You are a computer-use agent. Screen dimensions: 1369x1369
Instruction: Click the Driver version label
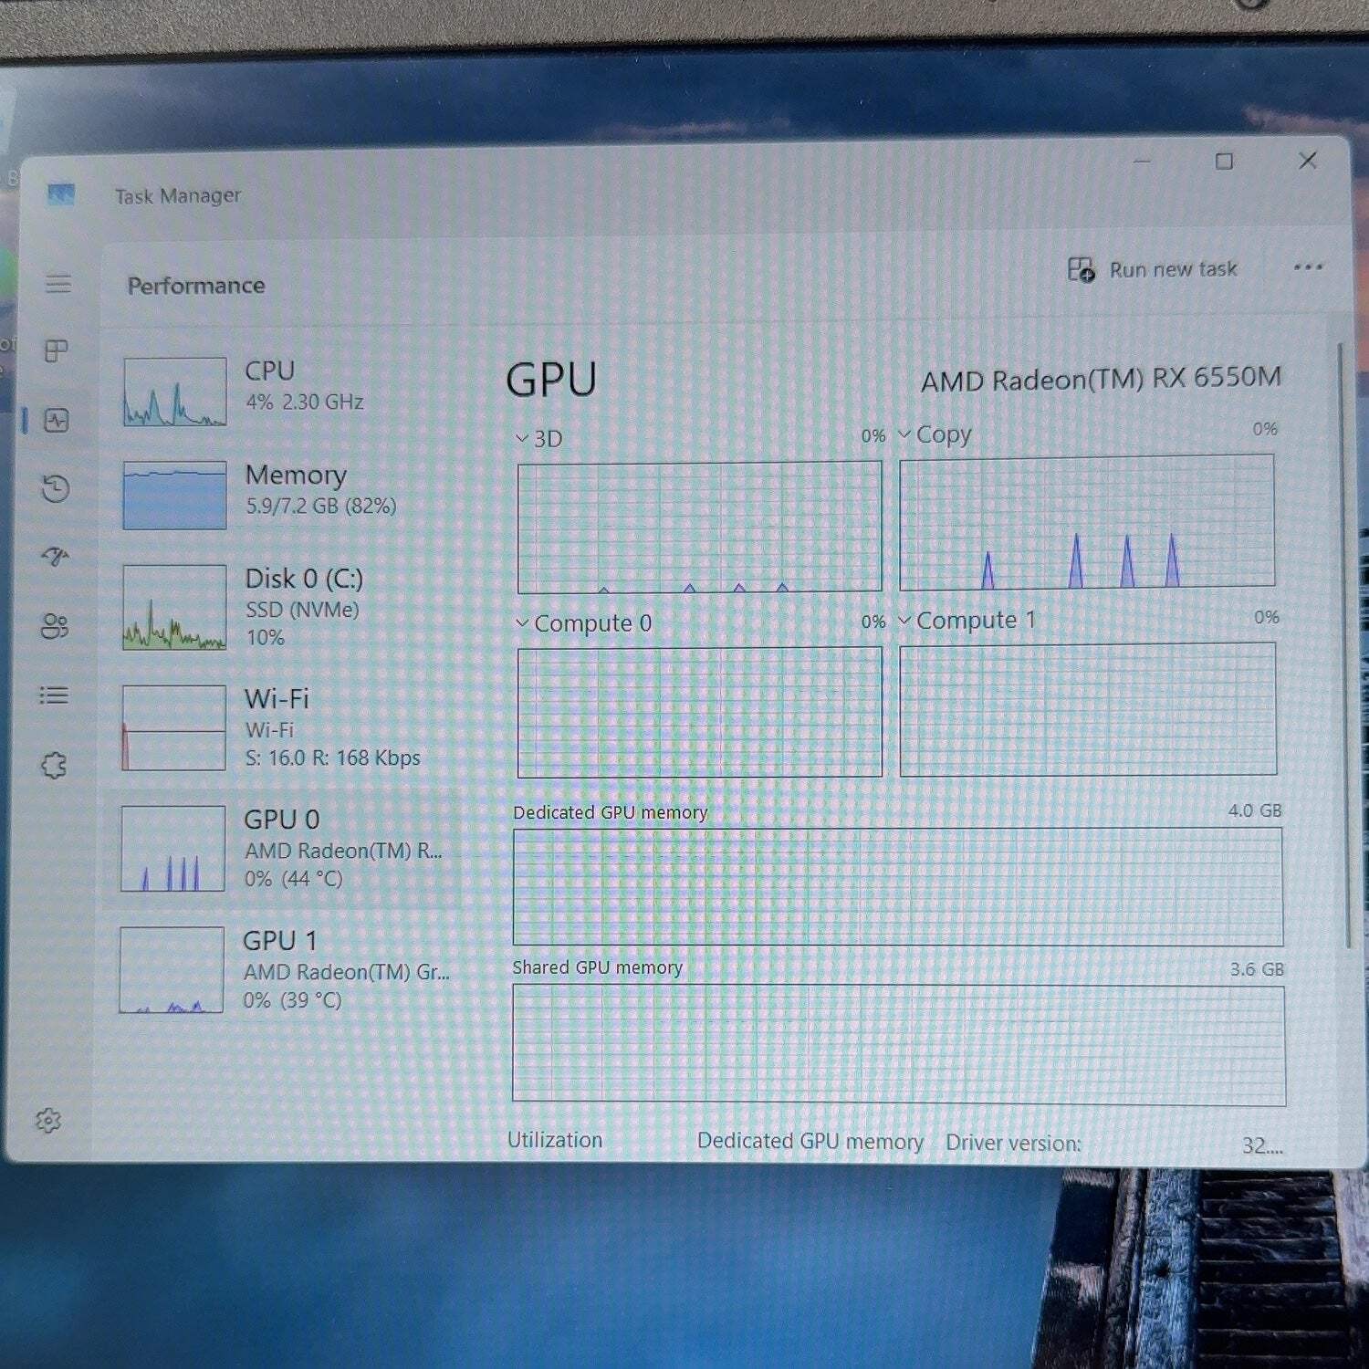click(1013, 1143)
